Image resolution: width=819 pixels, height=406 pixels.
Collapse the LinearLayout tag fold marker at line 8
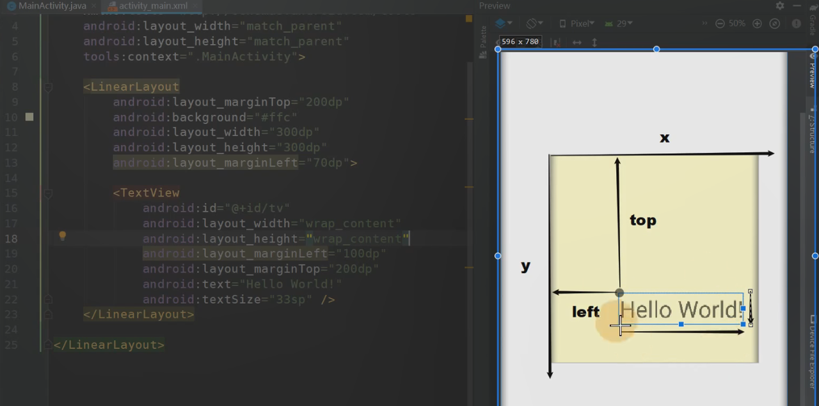tap(47, 87)
